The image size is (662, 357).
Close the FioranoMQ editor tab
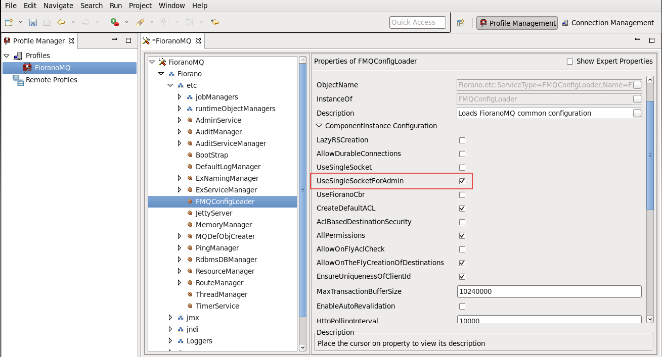198,41
